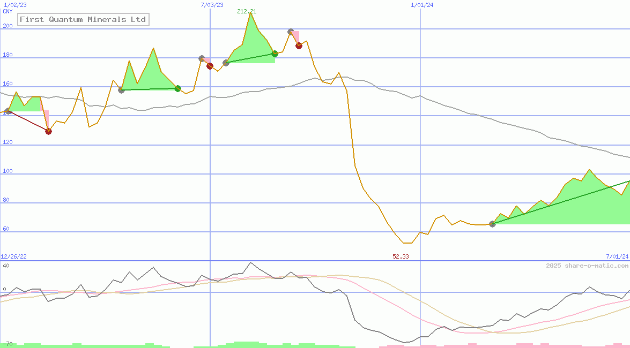Click the 52.33 low price label
The image size is (630, 348).
pos(401,257)
